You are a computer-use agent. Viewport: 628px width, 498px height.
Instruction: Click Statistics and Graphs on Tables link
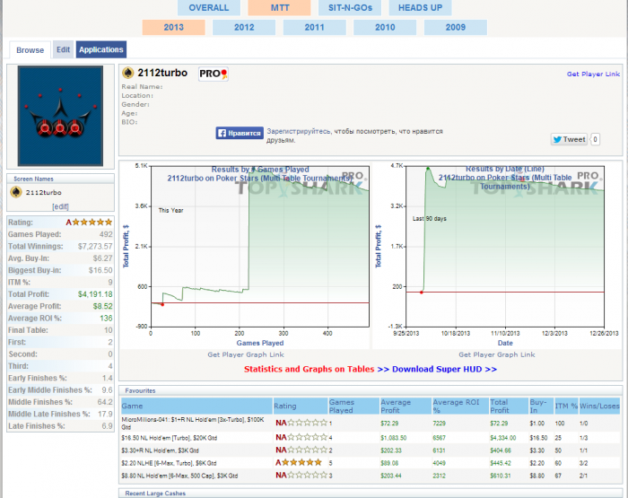[310, 369]
